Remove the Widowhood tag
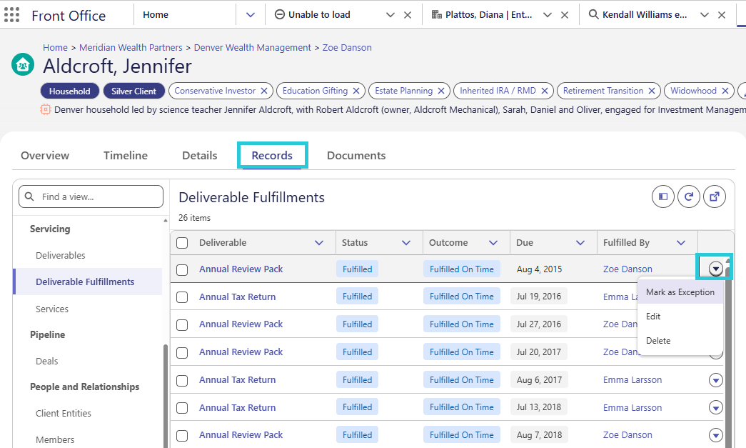The width and height of the screenshot is (746, 448). pos(725,91)
